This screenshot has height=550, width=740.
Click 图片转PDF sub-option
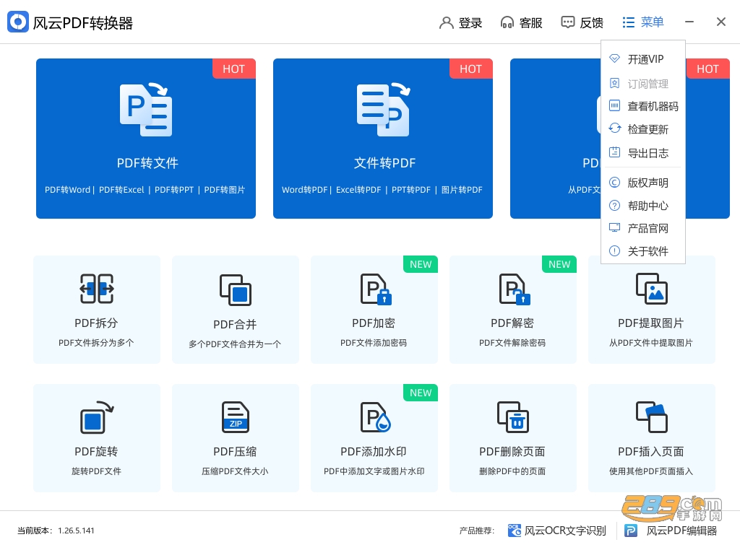[x=462, y=189]
